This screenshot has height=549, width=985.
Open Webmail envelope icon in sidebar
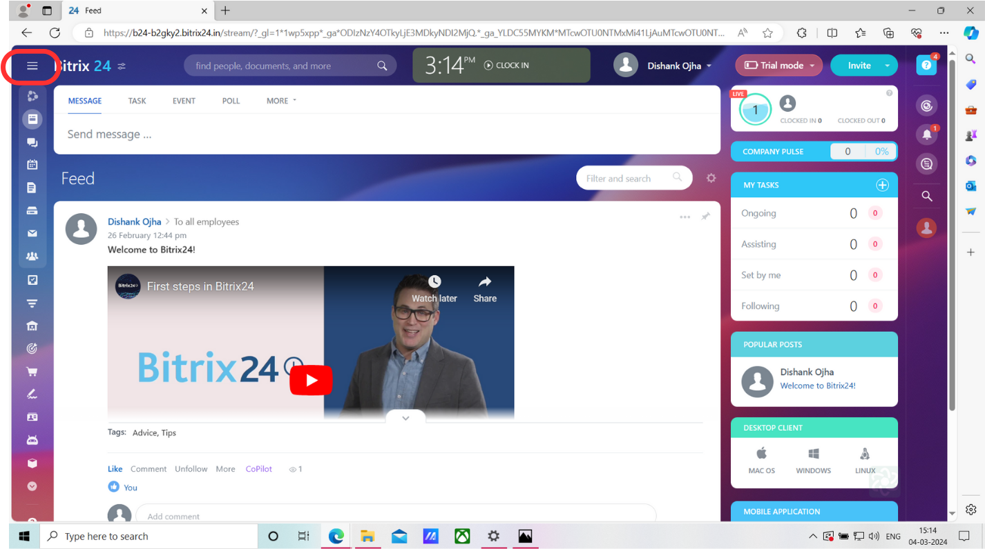tap(32, 233)
